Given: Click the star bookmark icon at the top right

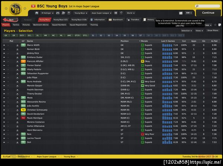Looking at the screenshot, I should (215, 25).
